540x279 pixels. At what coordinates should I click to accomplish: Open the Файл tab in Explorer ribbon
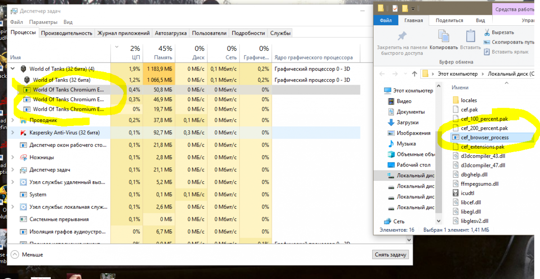tap(386, 20)
